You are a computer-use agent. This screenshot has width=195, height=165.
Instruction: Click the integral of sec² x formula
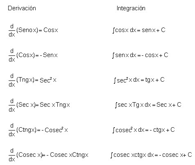139,80
